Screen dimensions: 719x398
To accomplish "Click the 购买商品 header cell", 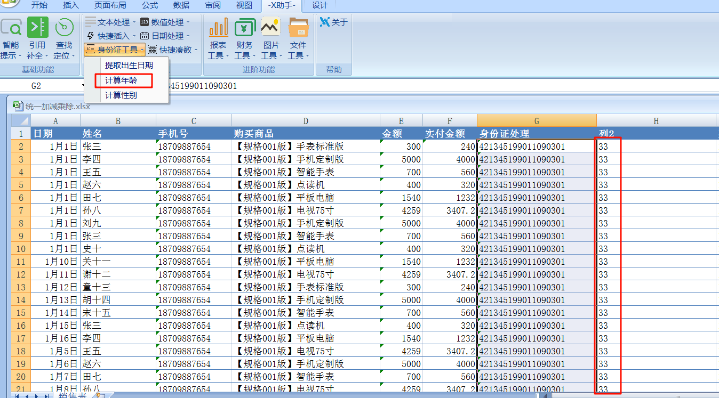I will coord(306,134).
